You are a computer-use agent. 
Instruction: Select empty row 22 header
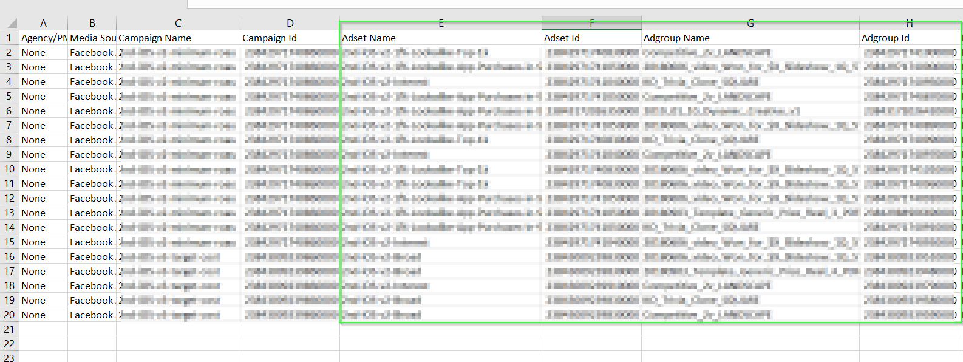point(9,344)
